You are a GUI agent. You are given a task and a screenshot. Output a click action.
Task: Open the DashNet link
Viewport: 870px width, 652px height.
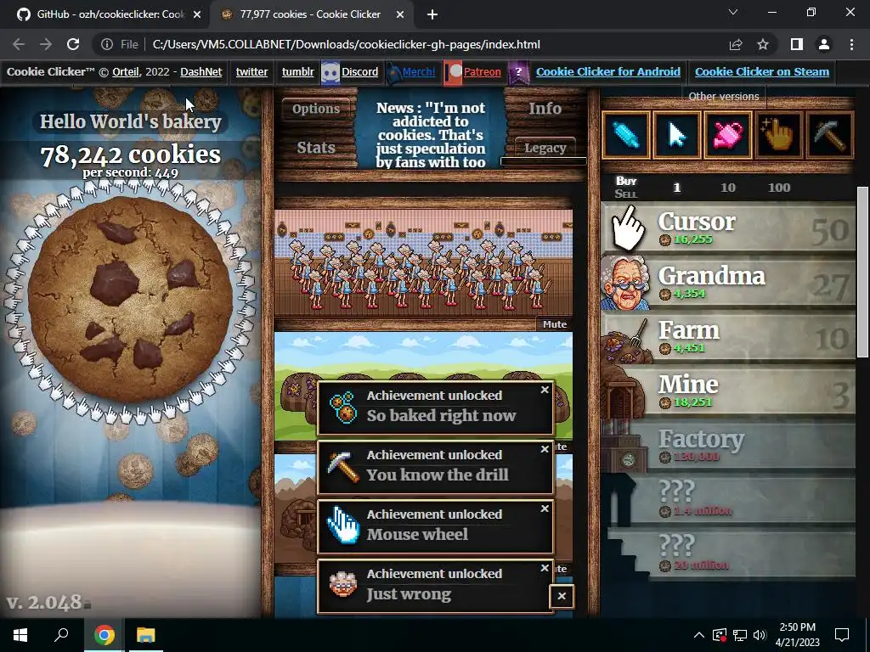tap(201, 71)
